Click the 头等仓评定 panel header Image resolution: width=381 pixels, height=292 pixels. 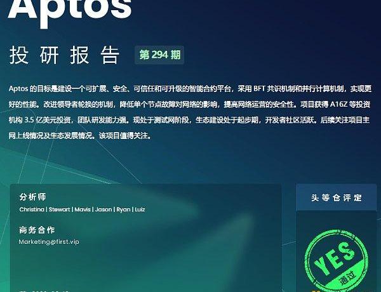337,198
